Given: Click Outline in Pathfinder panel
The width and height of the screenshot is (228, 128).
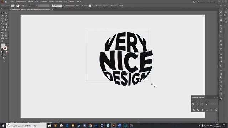Looking at the screenshot, I should coord(211,110).
